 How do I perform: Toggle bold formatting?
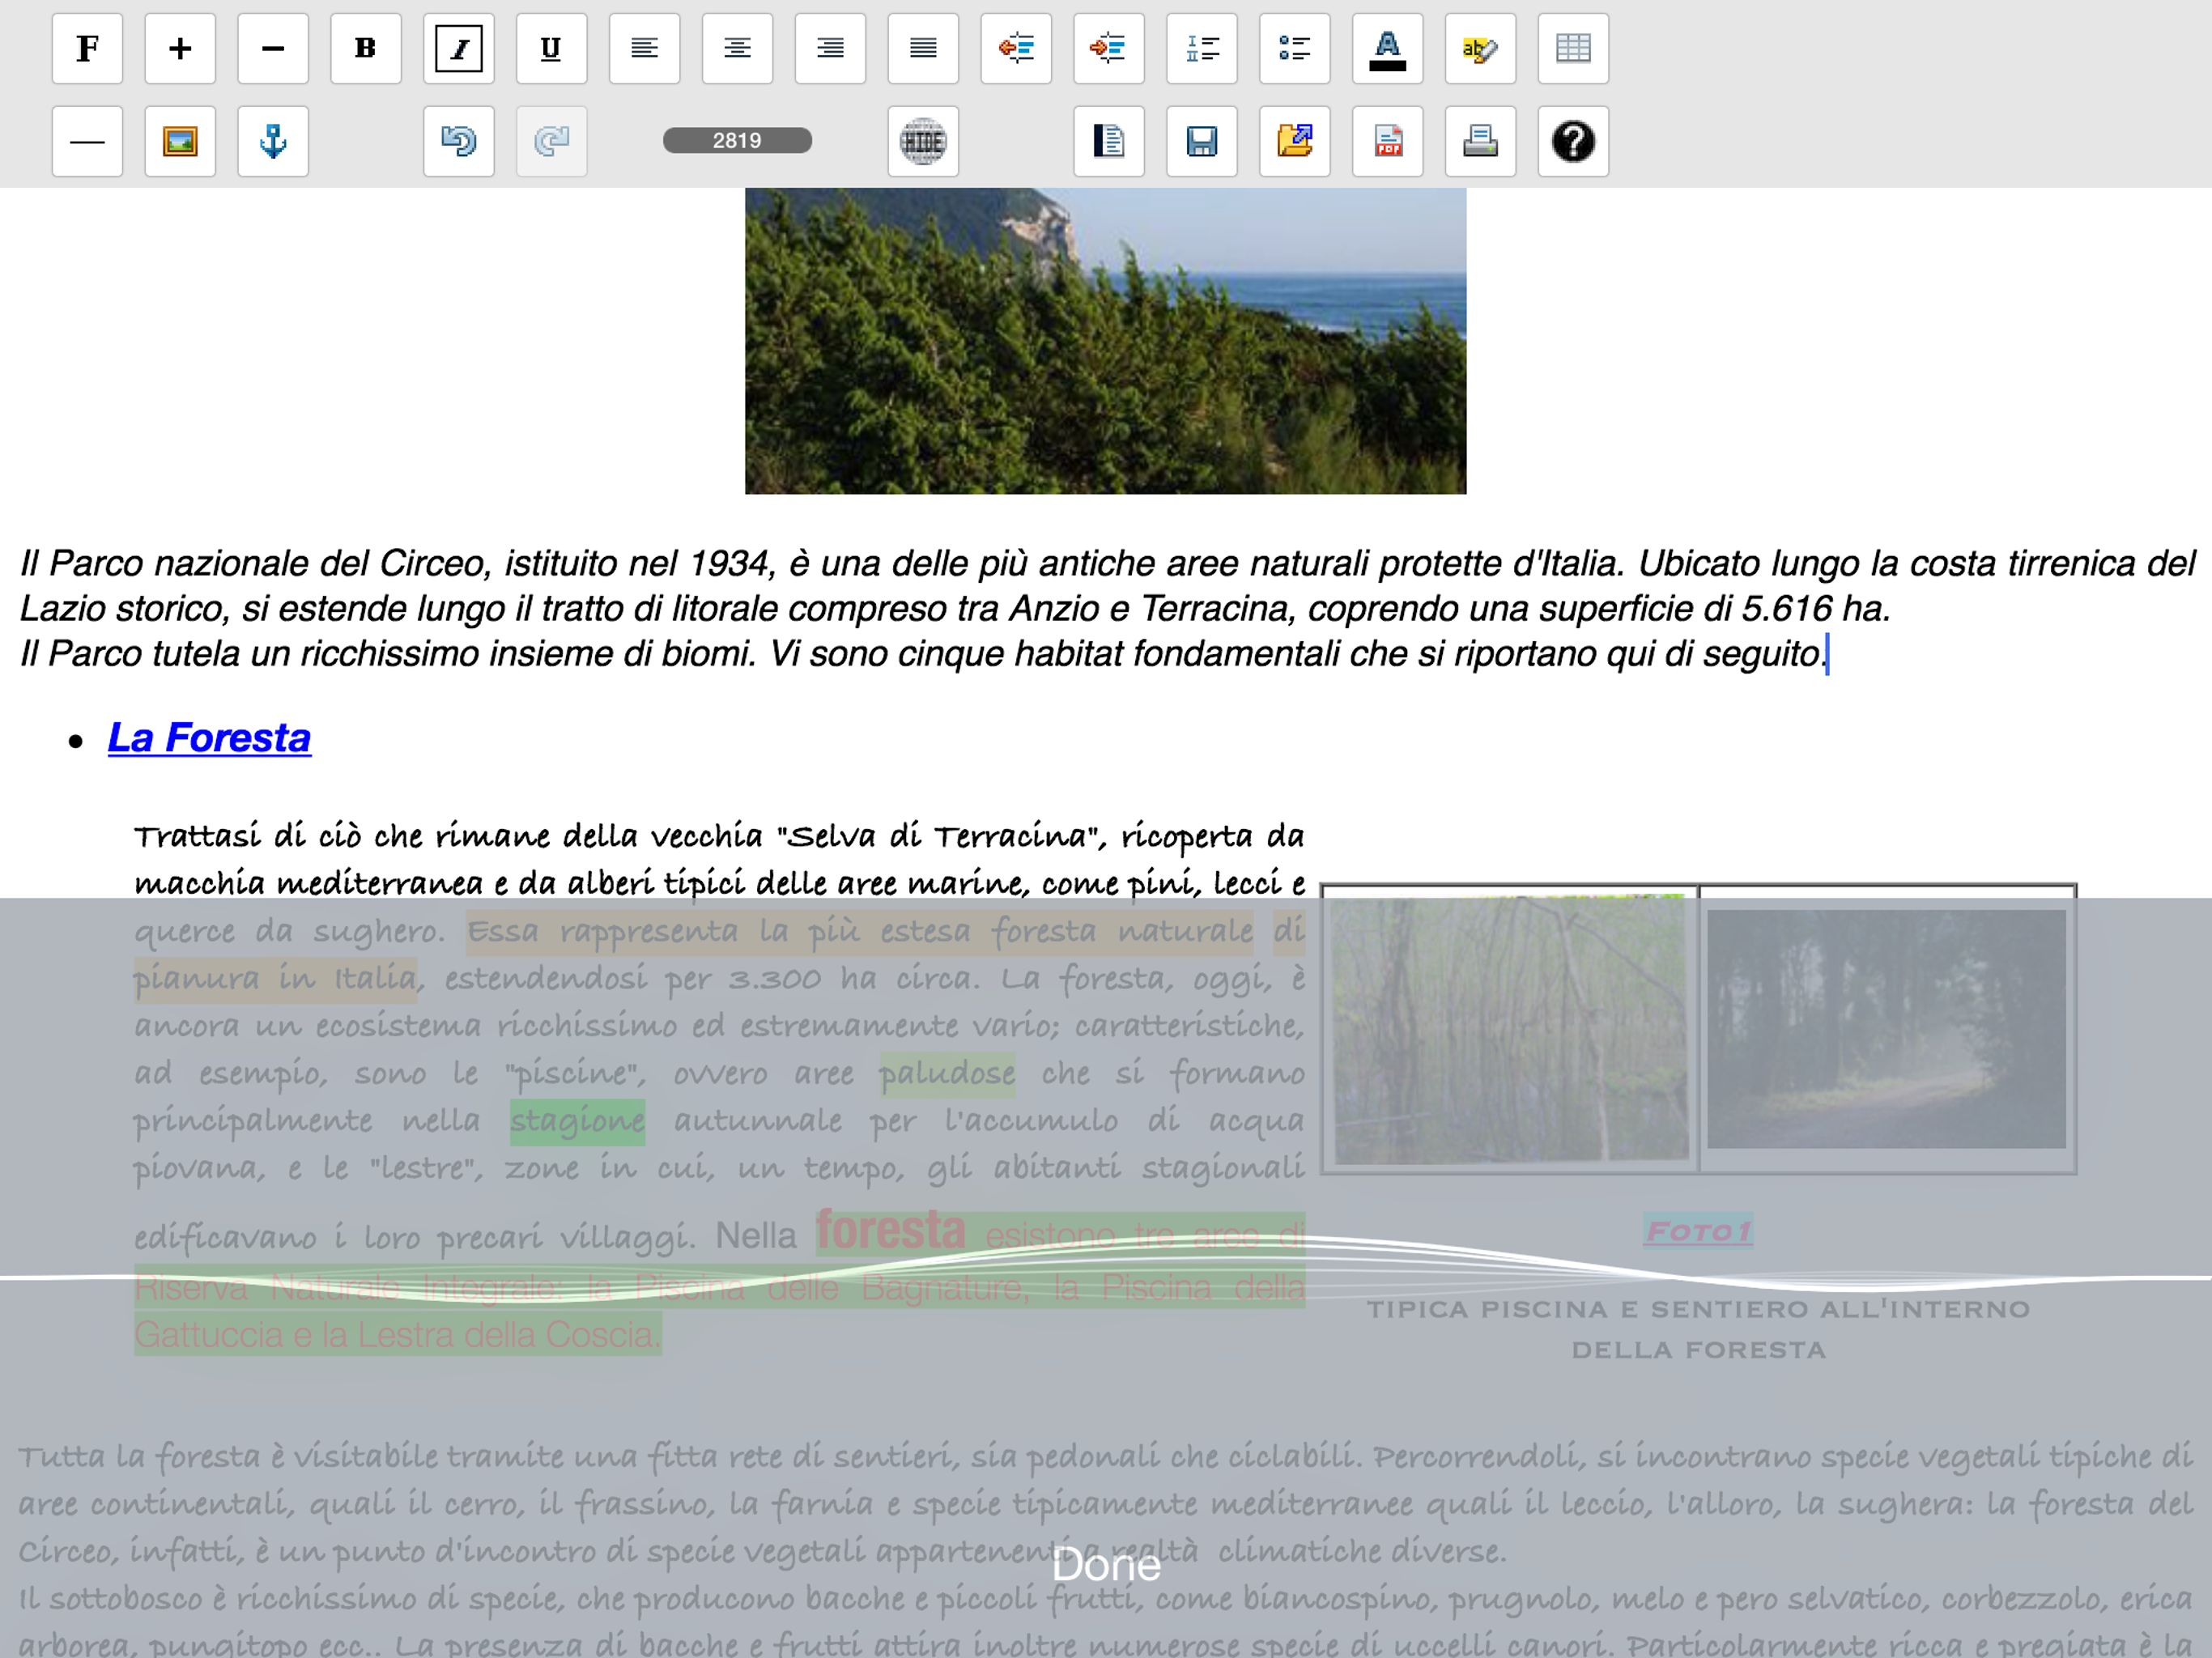click(366, 48)
